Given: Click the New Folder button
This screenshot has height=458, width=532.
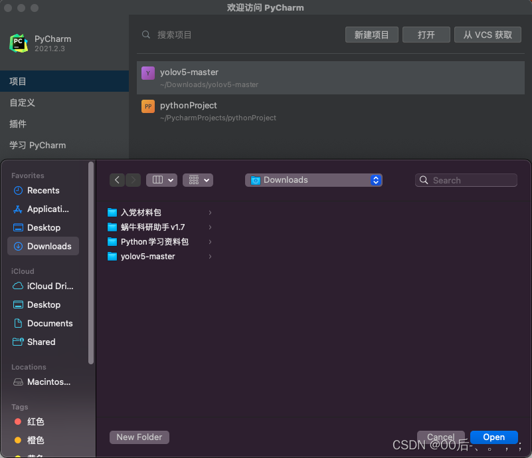Looking at the screenshot, I should 139,437.
